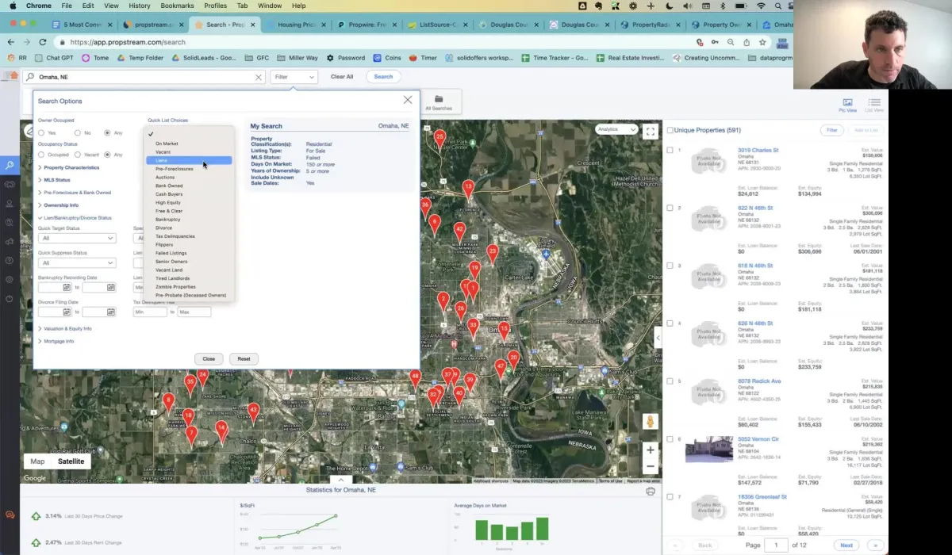Screen dimensions: 952x555
Task: Toggle fullscreen map view
Action: click(651, 132)
